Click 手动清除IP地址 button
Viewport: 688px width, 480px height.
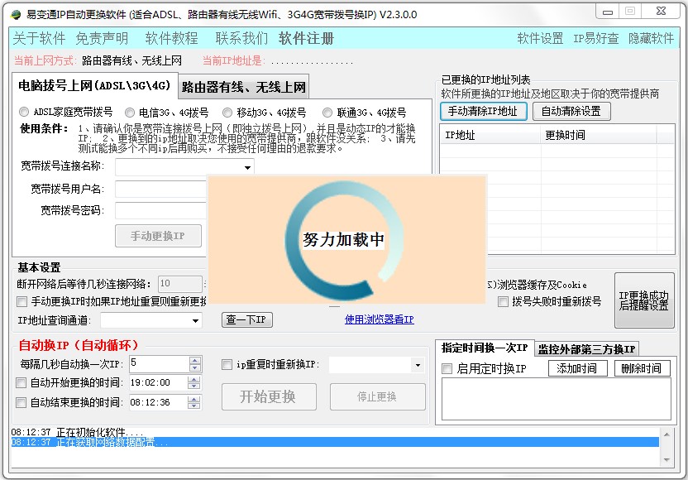point(483,112)
